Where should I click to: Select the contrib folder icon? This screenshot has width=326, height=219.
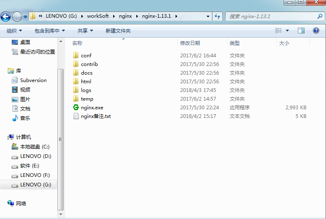click(76, 64)
